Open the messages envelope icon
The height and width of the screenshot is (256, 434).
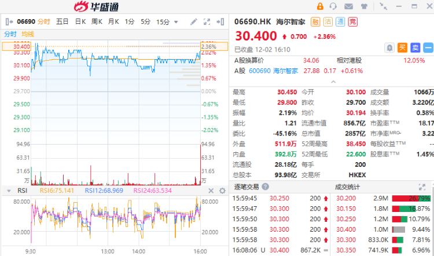(348, 6)
